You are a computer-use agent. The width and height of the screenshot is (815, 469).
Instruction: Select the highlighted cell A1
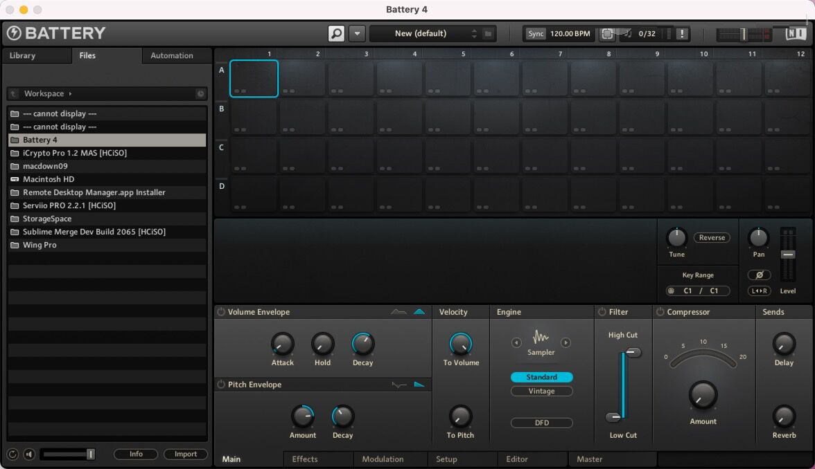254,79
